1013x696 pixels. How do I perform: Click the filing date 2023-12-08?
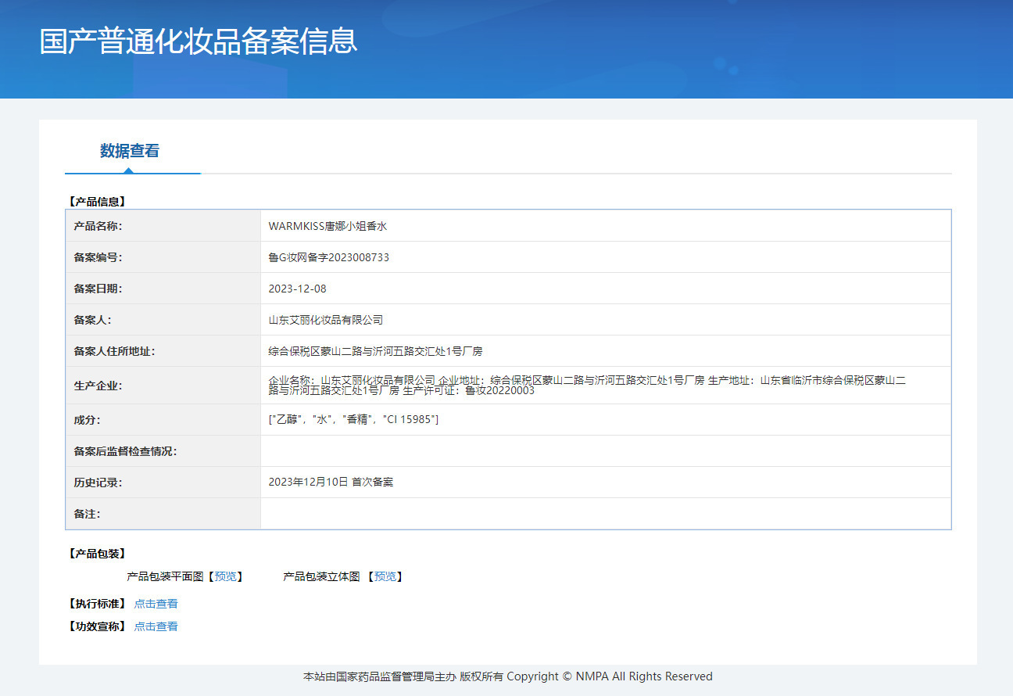click(297, 289)
